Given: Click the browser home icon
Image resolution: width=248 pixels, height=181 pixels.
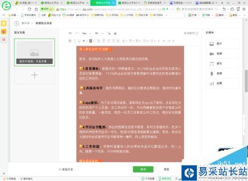Looking at the screenshot, I should pyautogui.click(x=36, y=9).
